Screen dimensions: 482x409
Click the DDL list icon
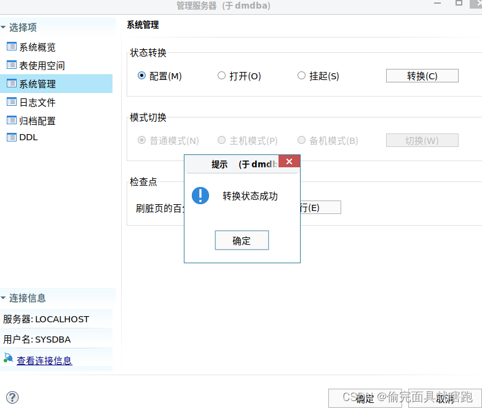pos(11,137)
